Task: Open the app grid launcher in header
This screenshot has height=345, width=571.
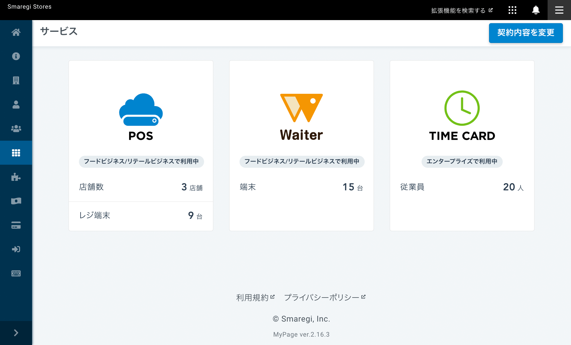Action: 512,10
